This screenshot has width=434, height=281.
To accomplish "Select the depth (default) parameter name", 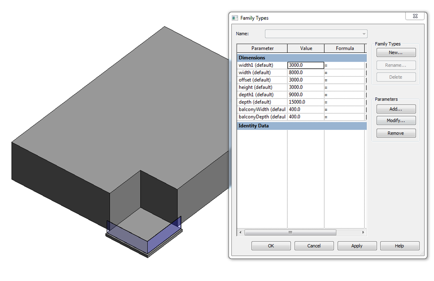I will tap(262, 102).
